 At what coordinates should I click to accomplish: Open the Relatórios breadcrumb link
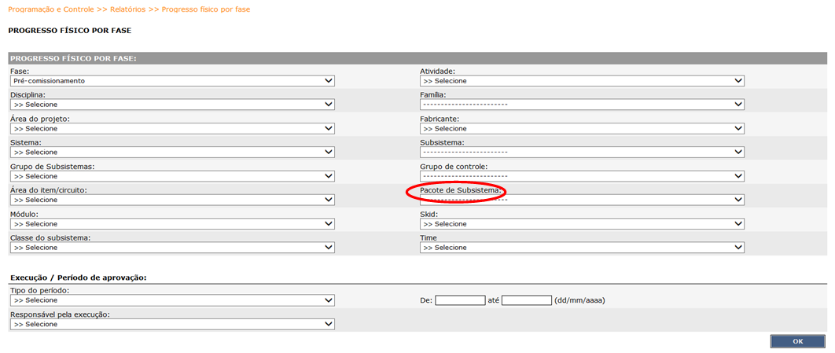coord(128,9)
